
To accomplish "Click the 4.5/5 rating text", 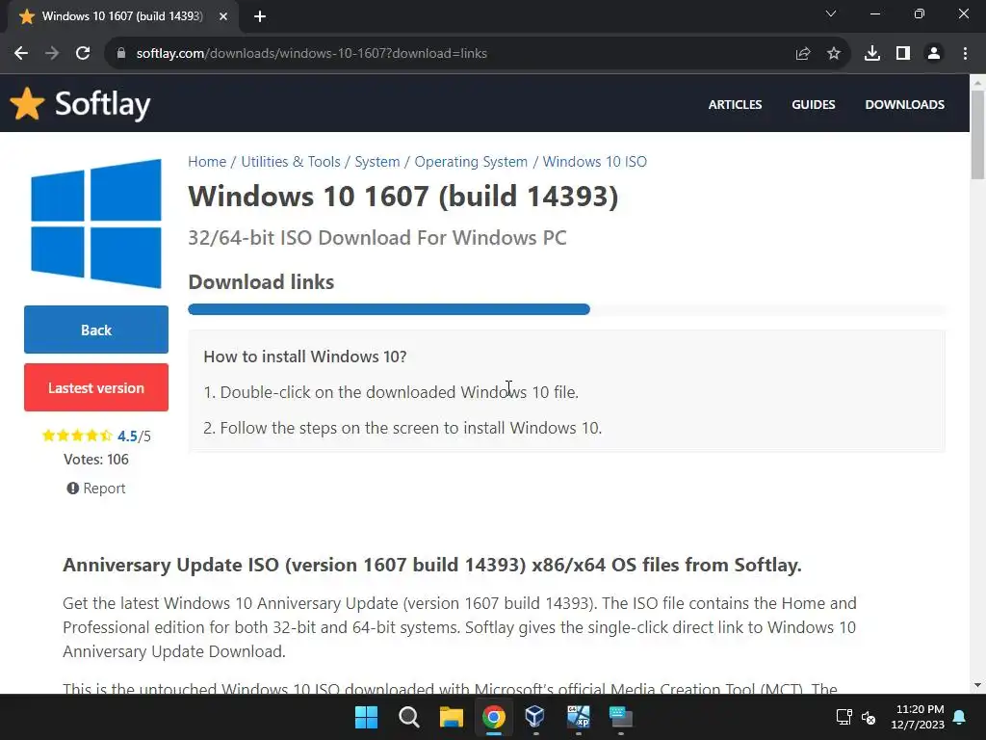I will point(134,436).
